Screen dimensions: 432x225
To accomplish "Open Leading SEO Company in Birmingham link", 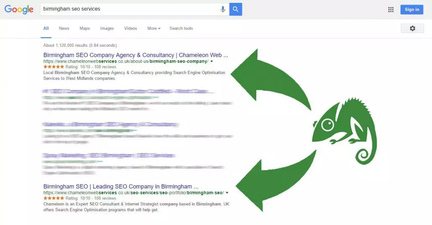I will [121, 187].
